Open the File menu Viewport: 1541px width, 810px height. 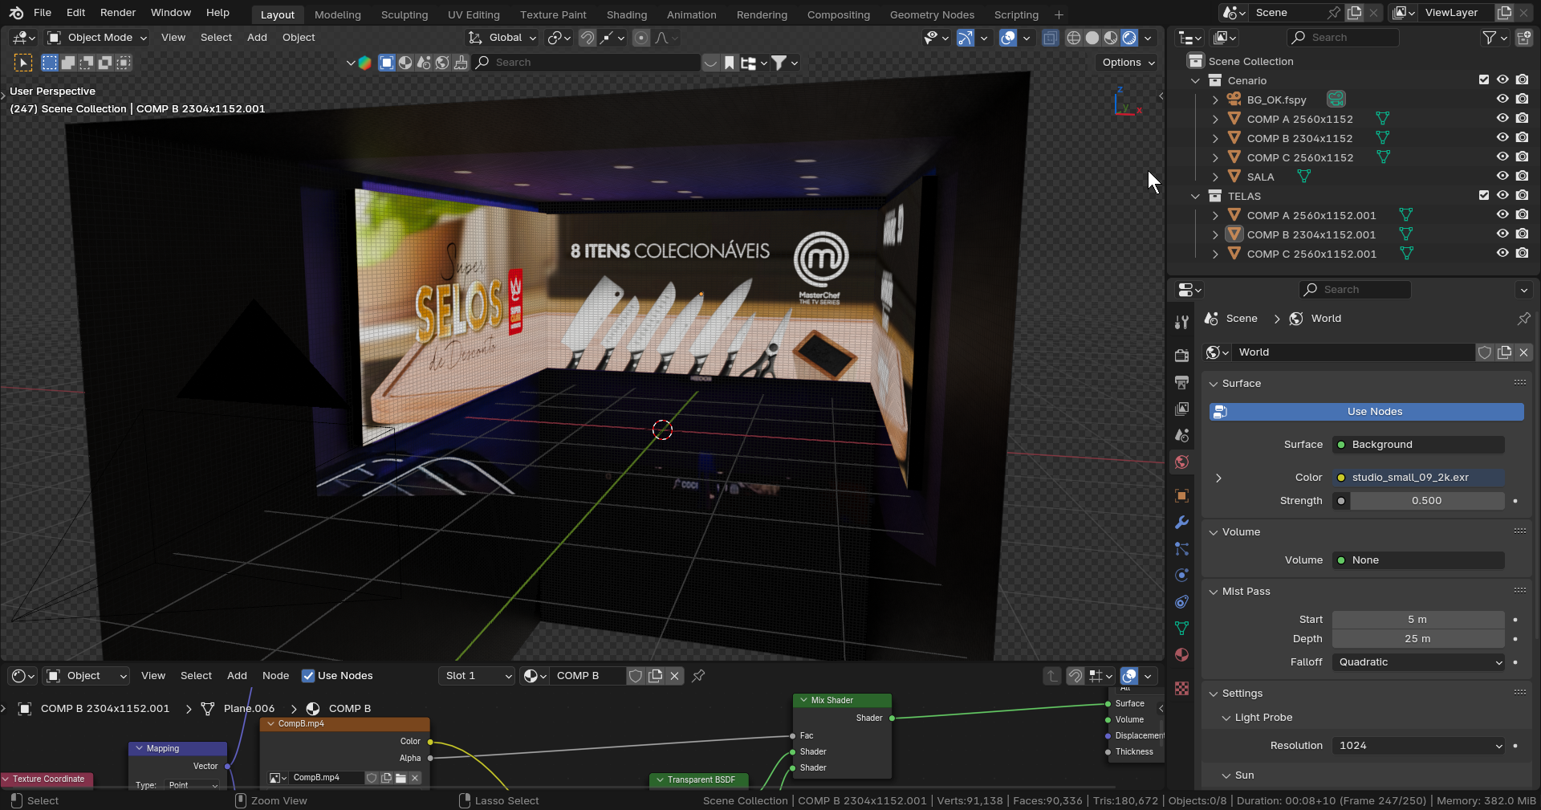pos(43,13)
